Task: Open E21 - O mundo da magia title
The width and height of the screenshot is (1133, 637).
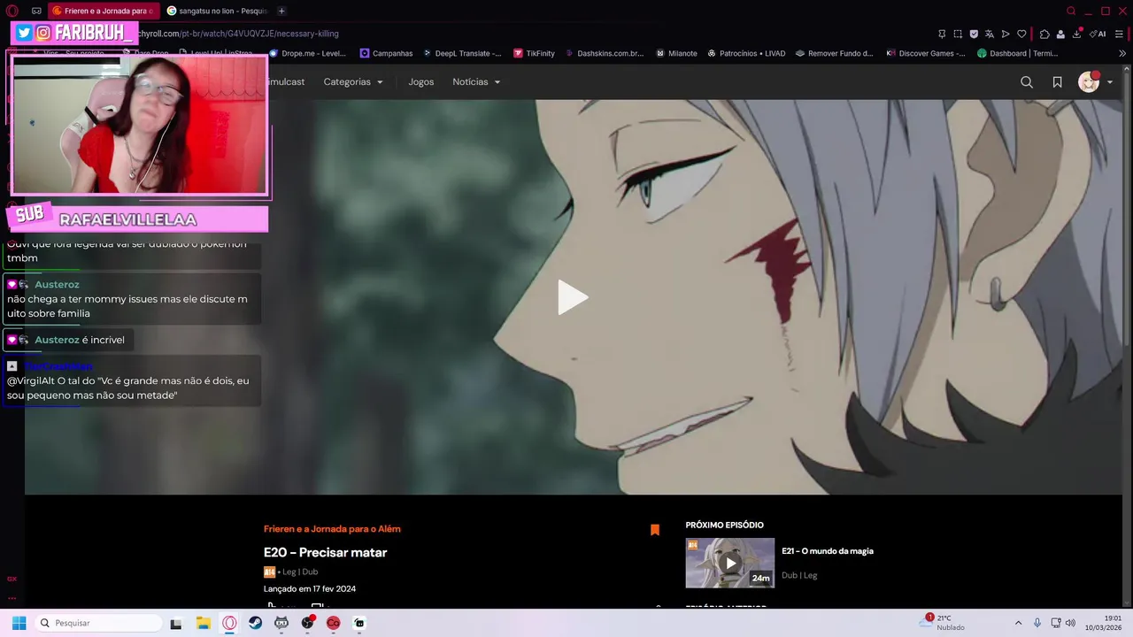Action: (828, 551)
